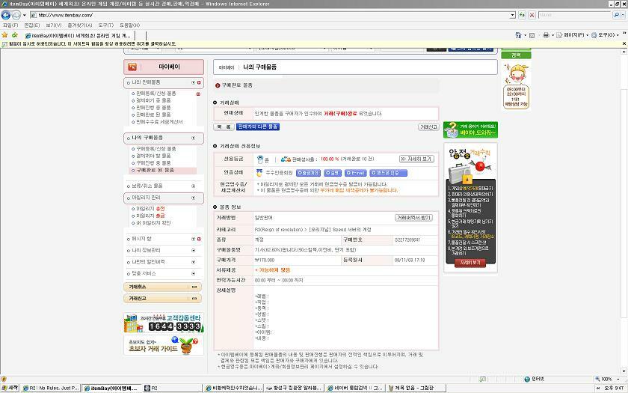The image size is (628, 393).
Task: Click the 거래신고 button near trade status
Action: coord(428,127)
